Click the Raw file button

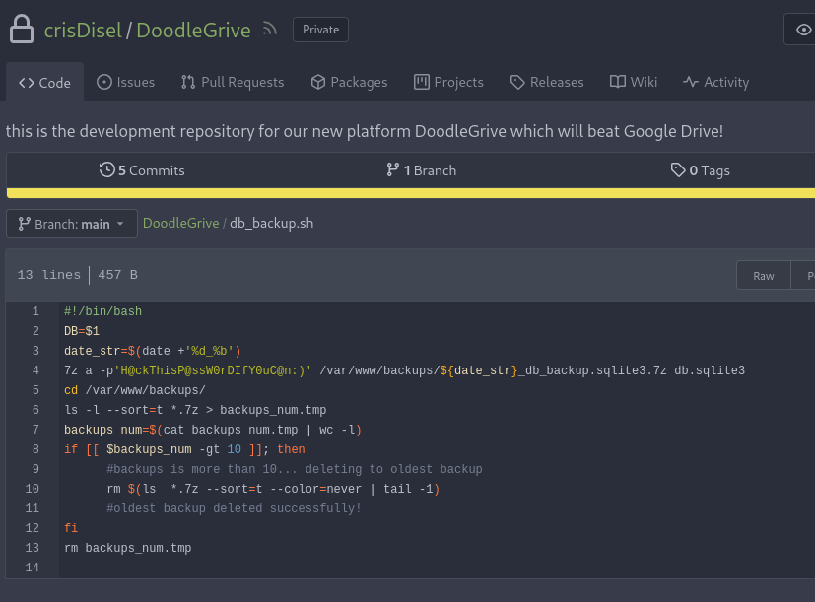click(x=764, y=276)
